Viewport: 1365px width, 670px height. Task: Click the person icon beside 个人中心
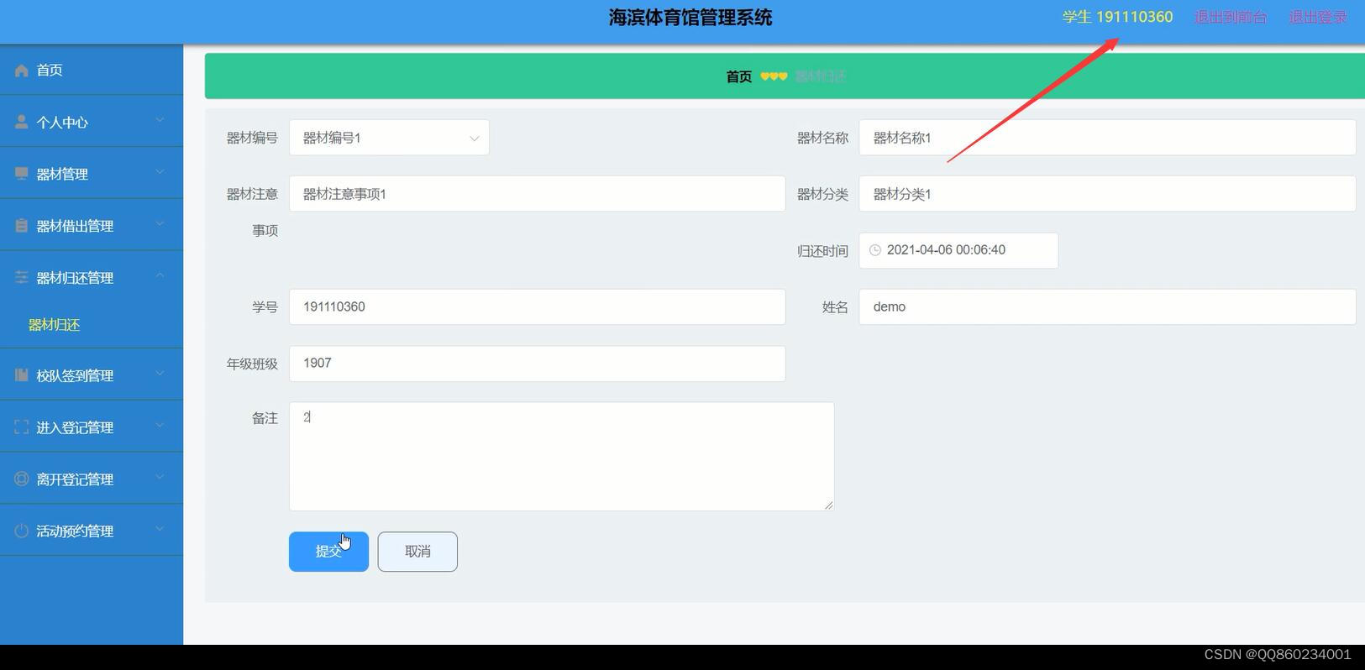(22, 122)
